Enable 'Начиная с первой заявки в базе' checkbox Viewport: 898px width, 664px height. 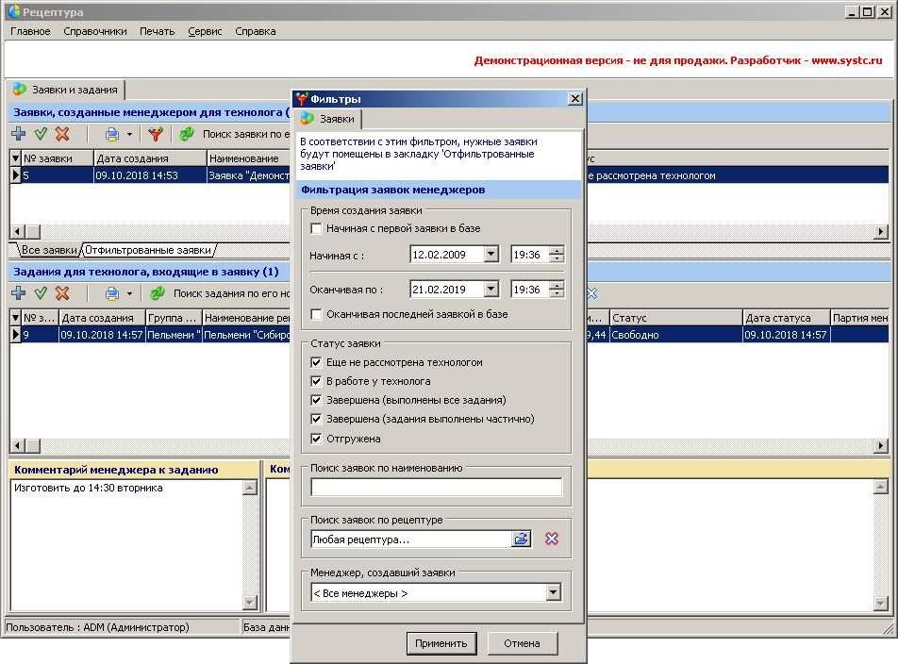point(316,228)
